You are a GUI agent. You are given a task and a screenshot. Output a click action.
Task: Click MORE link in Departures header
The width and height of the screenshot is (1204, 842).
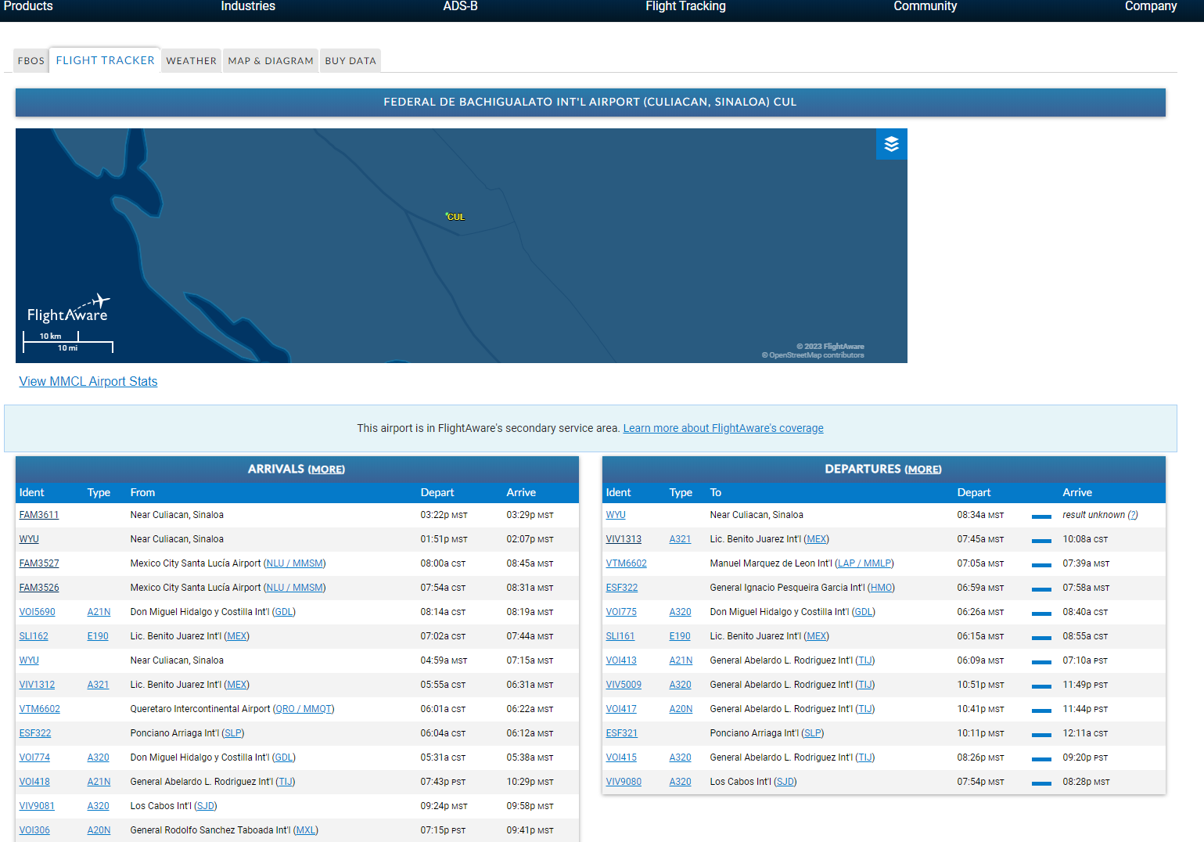[x=923, y=470]
